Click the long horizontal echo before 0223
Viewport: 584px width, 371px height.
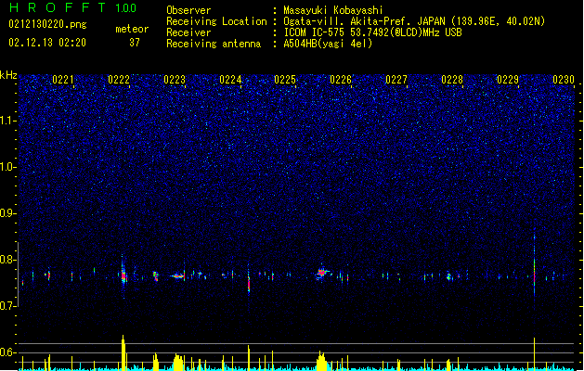(x=178, y=275)
